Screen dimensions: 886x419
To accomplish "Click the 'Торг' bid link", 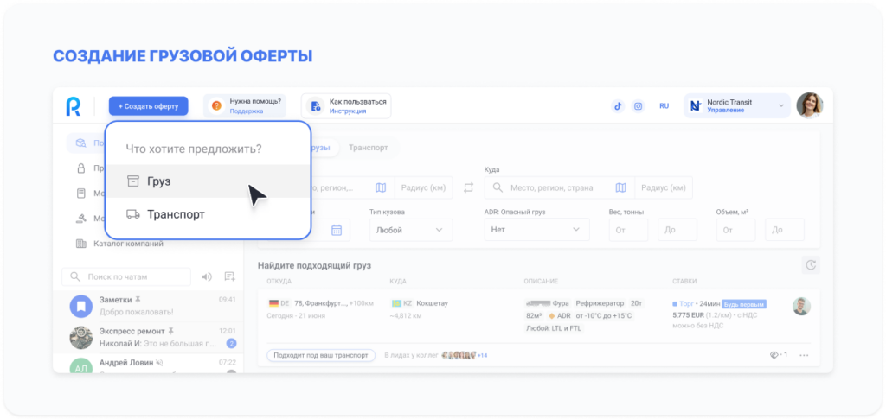I will click(686, 303).
